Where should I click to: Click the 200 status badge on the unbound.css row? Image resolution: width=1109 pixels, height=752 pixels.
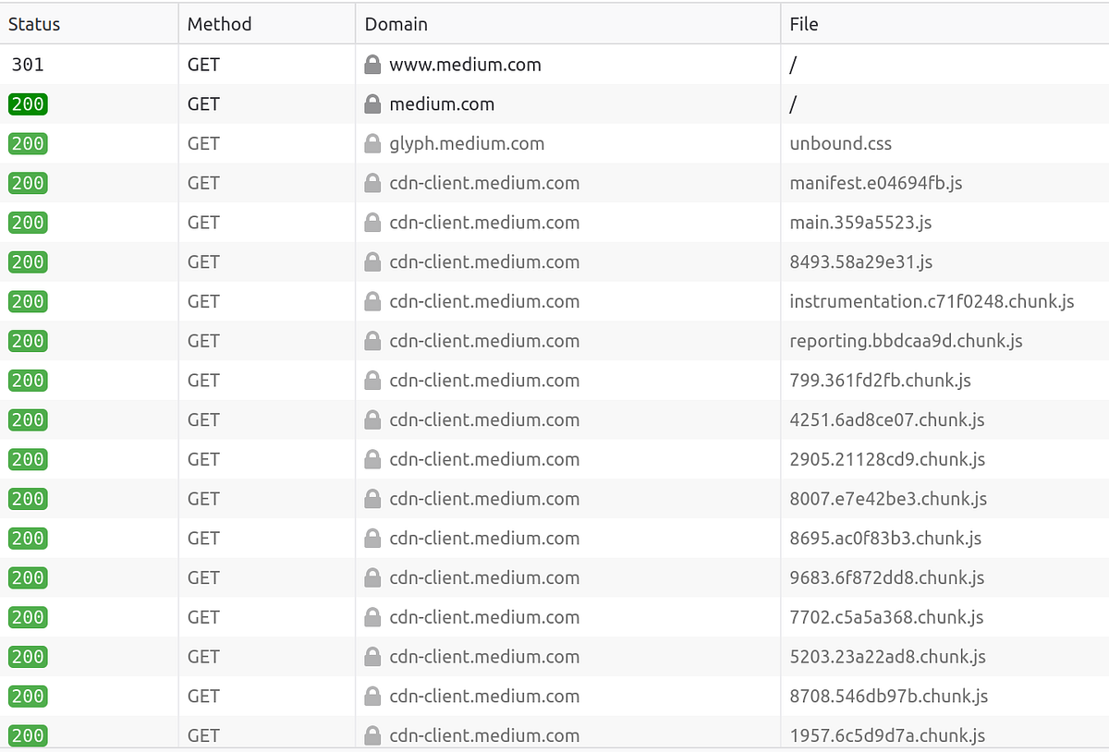click(x=27, y=143)
